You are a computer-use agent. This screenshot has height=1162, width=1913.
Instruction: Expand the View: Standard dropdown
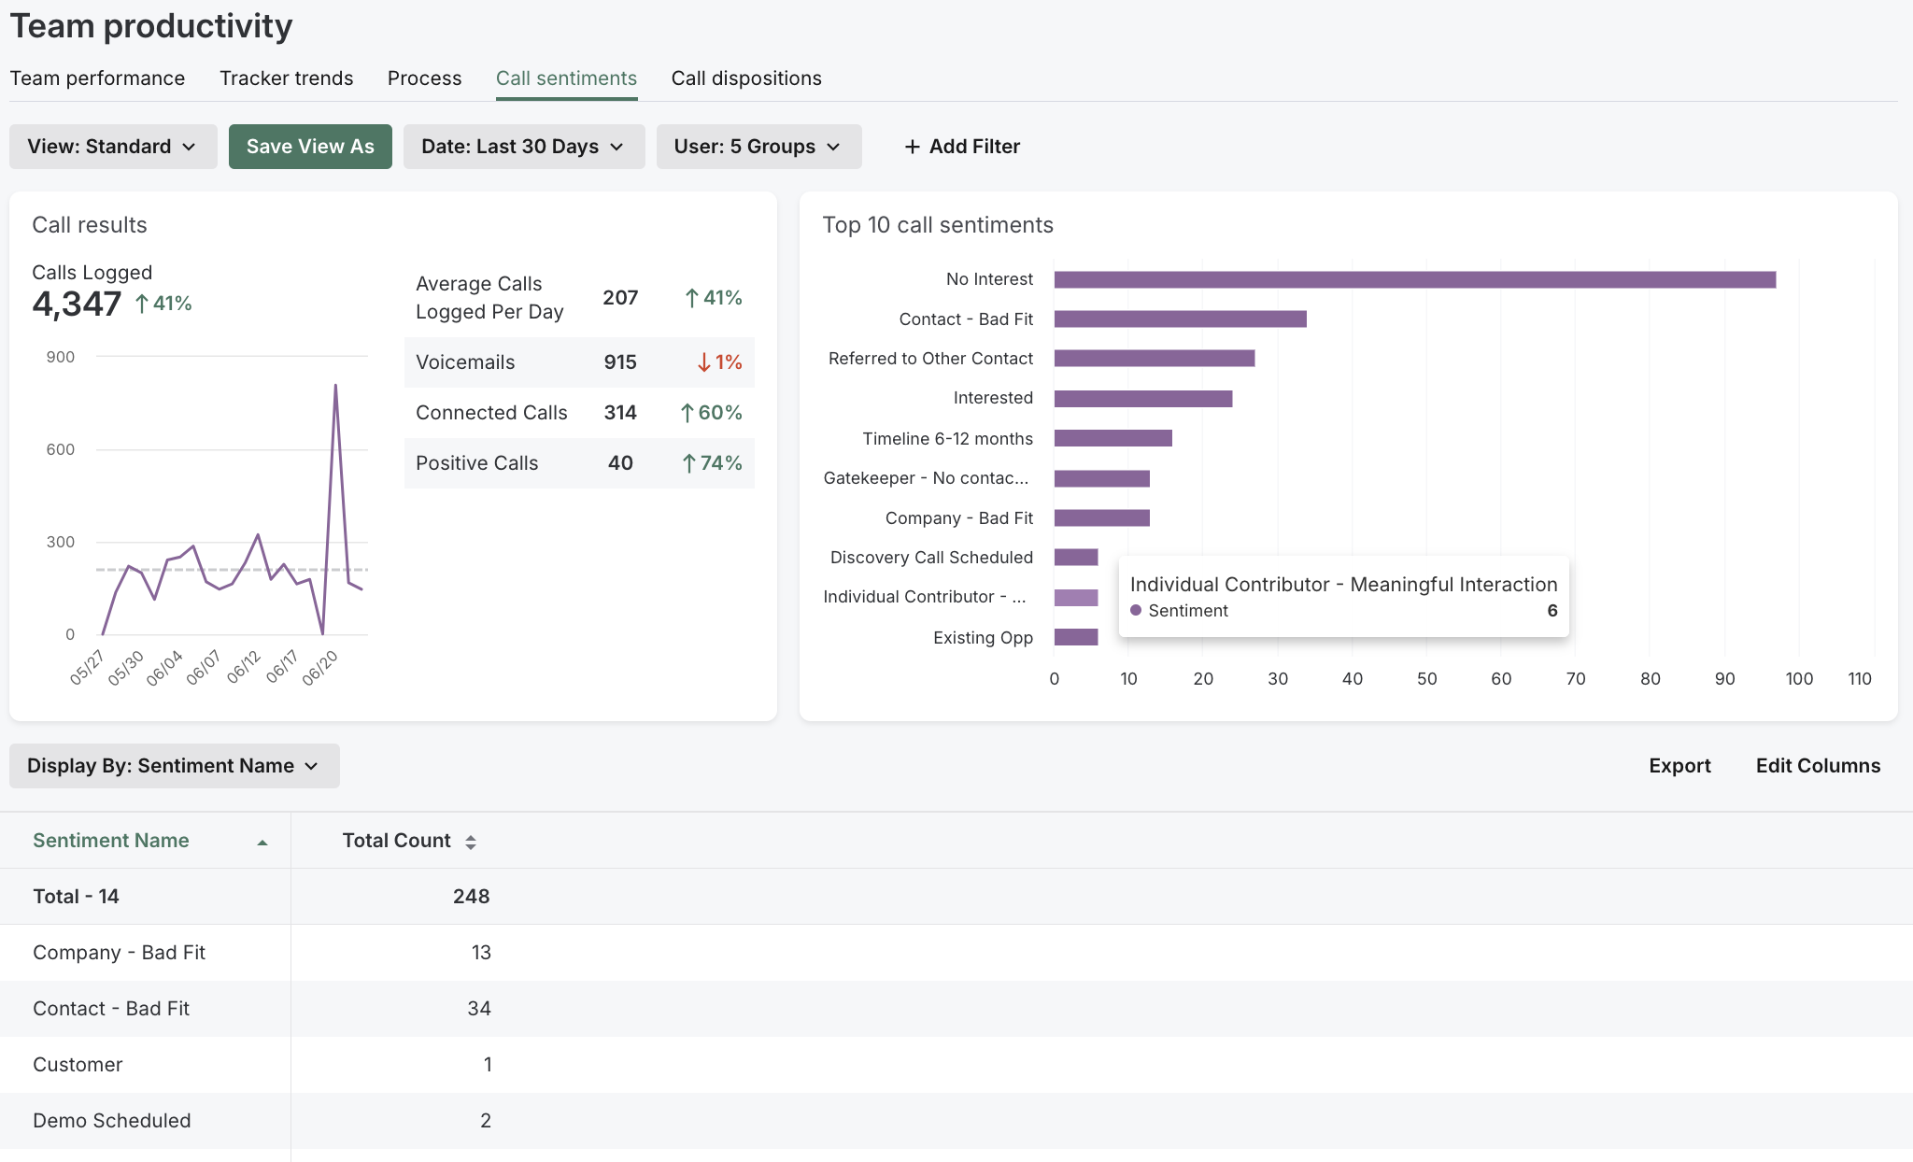point(112,147)
